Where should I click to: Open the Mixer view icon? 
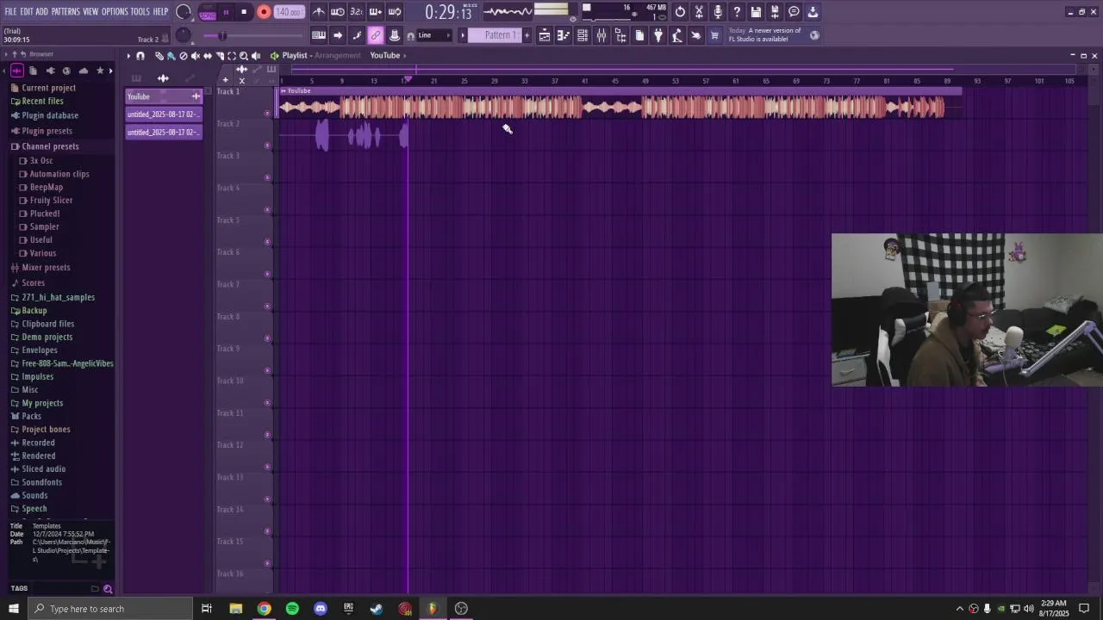click(x=601, y=35)
